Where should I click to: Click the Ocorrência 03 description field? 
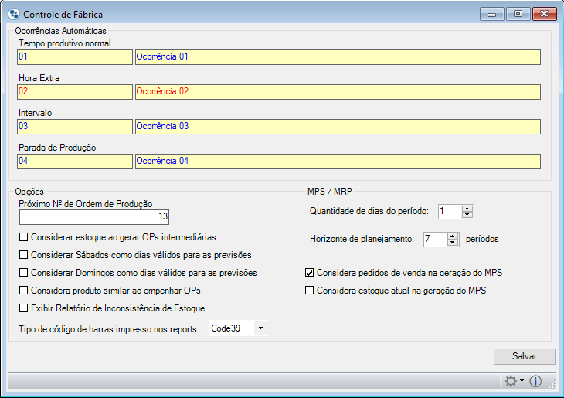point(337,126)
